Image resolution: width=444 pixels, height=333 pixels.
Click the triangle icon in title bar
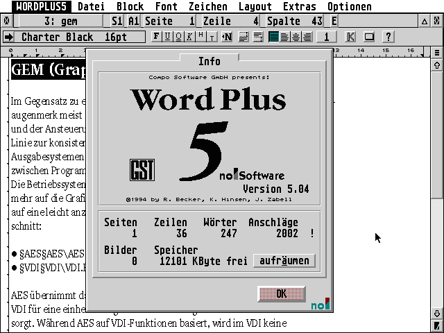pyautogui.click(x=424, y=22)
